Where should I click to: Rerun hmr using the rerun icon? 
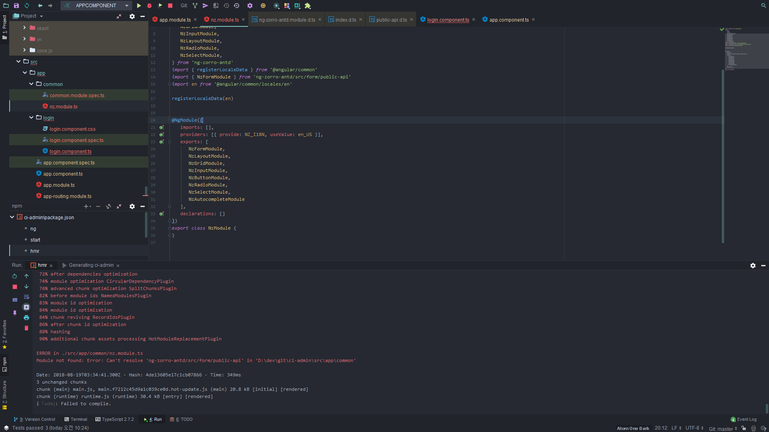pos(15,276)
